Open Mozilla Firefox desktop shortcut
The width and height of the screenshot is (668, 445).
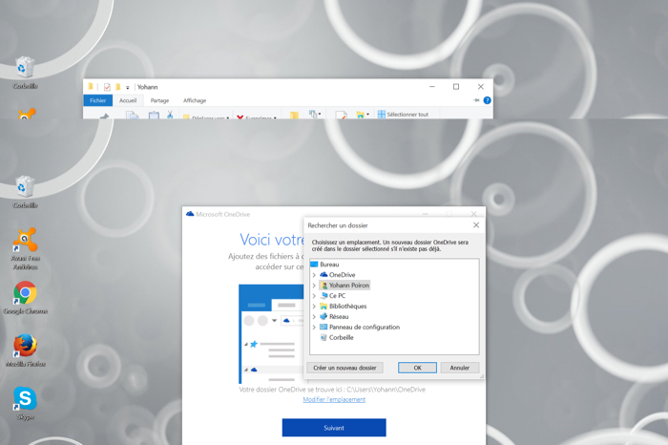(25, 346)
